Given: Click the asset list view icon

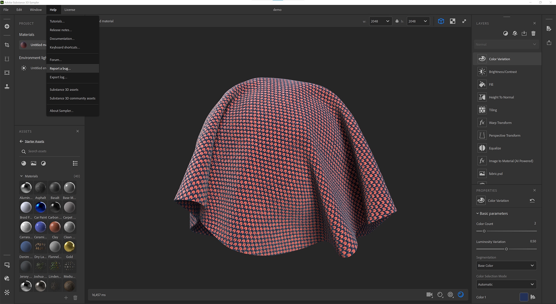Looking at the screenshot, I should point(75,163).
